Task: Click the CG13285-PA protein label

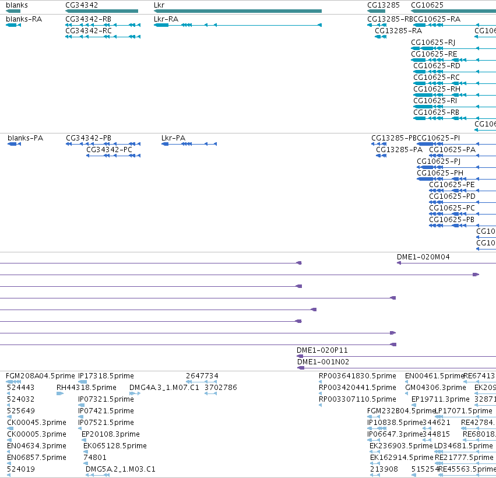Action: pyautogui.click(x=399, y=150)
